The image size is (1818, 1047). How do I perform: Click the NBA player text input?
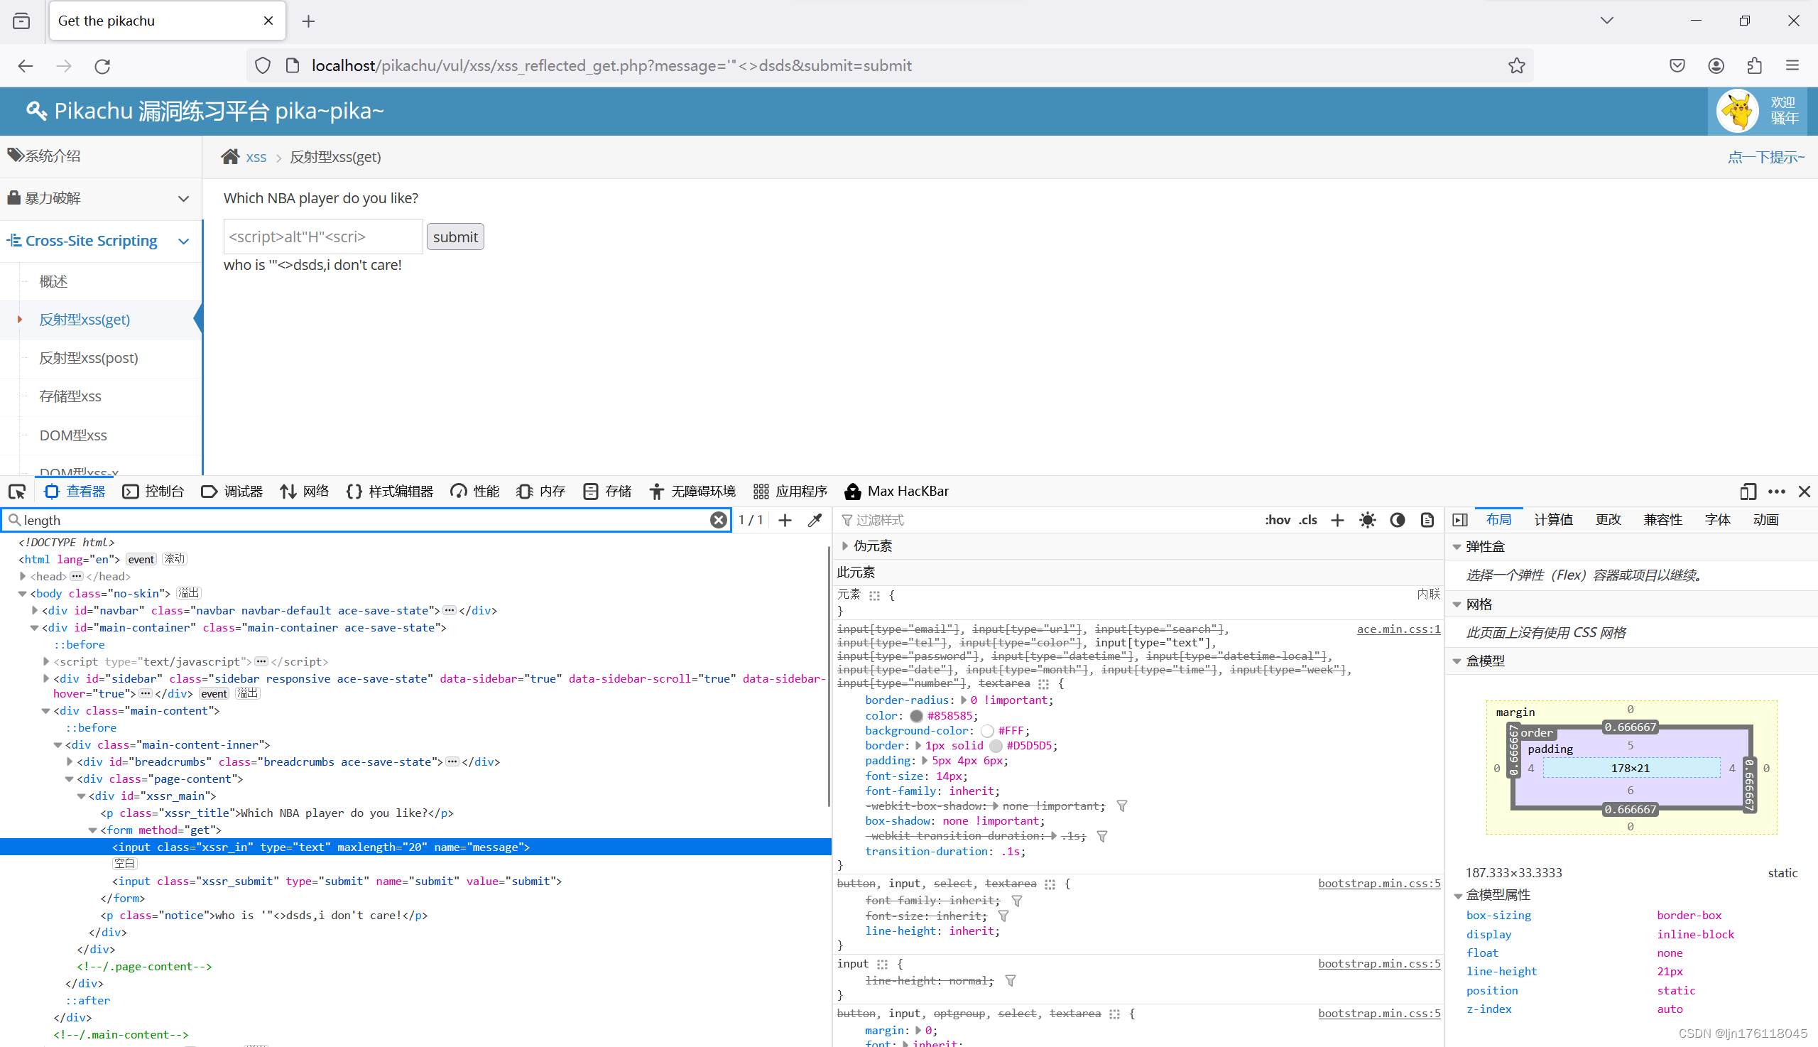coord(323,237)
